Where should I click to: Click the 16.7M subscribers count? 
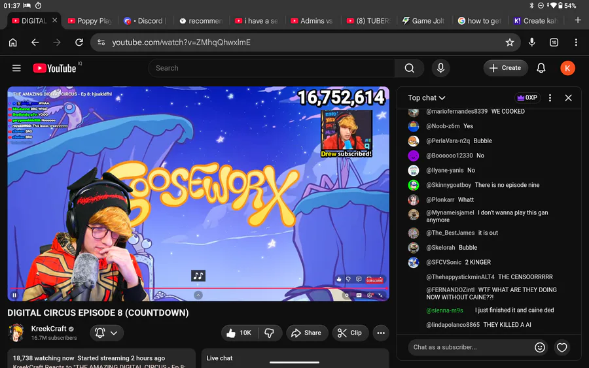coord(54,338)
